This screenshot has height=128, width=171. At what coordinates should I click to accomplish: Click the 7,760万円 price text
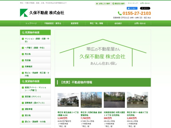coord(85,118)
